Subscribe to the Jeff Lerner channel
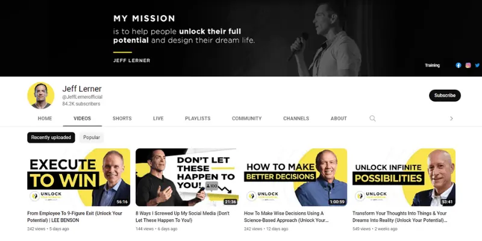The width and height of the screenshot is (482, 241). tap(445, 95)
